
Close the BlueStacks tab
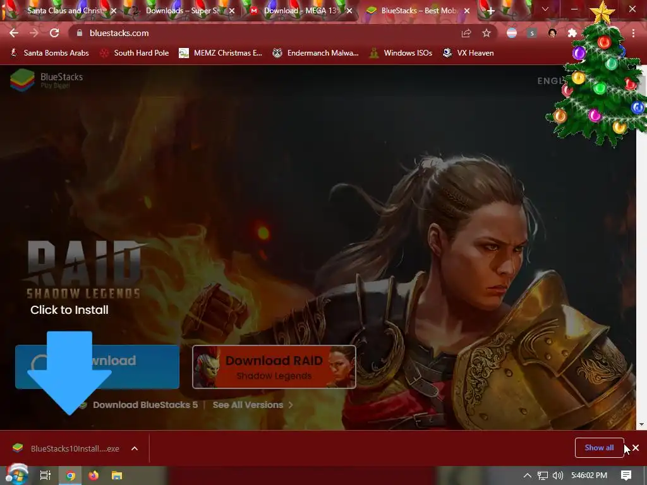467,11
